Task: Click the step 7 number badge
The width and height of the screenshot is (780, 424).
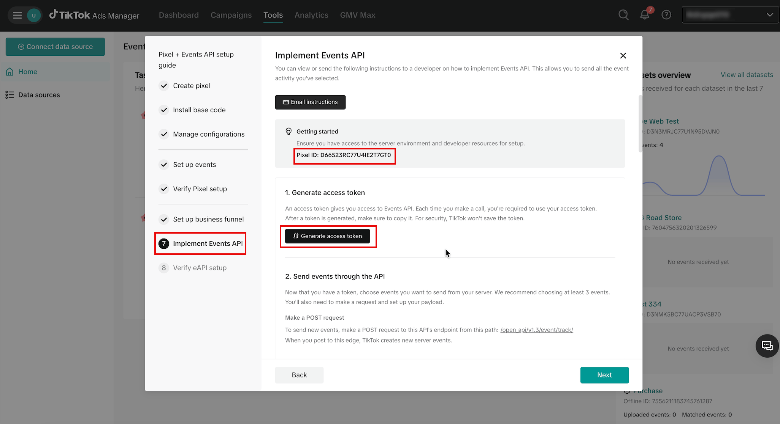Action: pyautogui.click(x=164, y=243)
